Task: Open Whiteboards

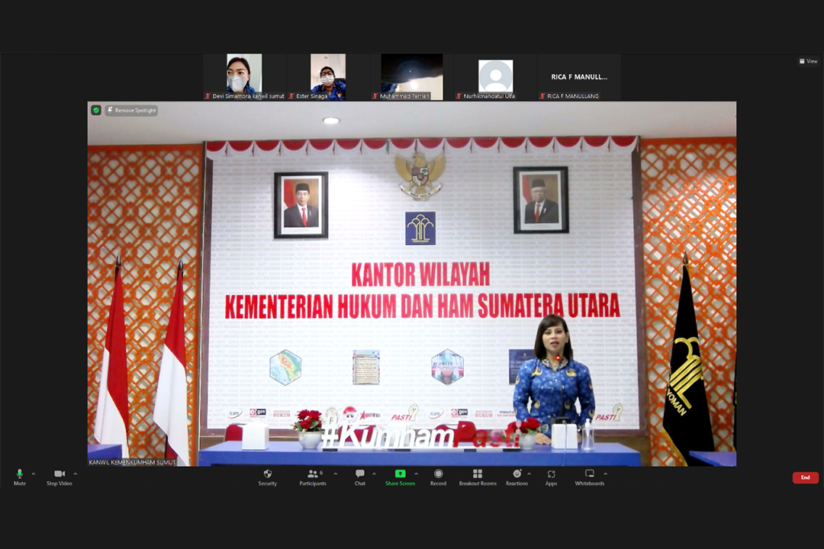Action: pyautogui.click(x=589, y=474)
